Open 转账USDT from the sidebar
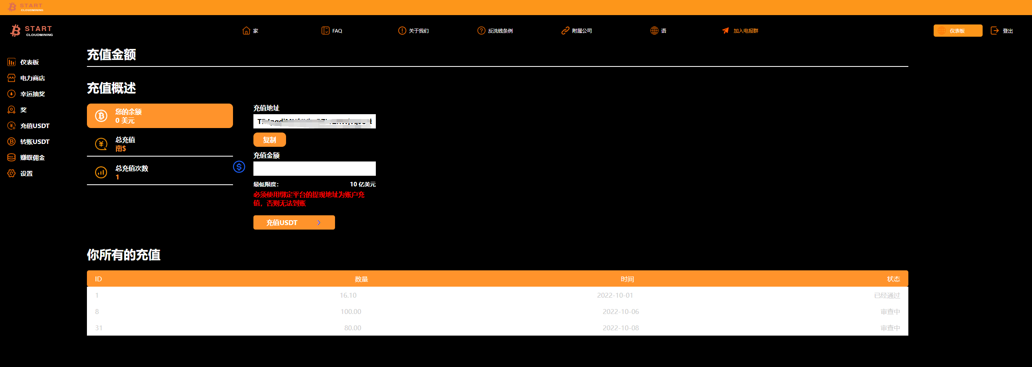Screen dimensions: 1032x367 pos(35,141)
